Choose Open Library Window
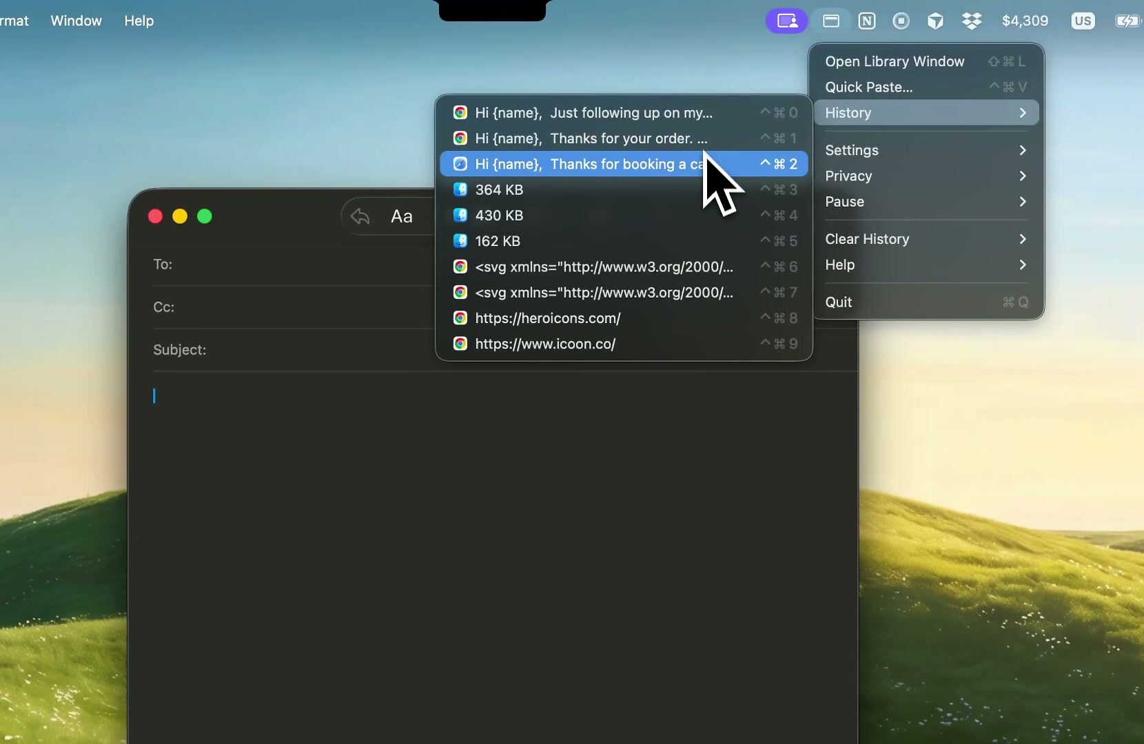 (x=926, y=61)
